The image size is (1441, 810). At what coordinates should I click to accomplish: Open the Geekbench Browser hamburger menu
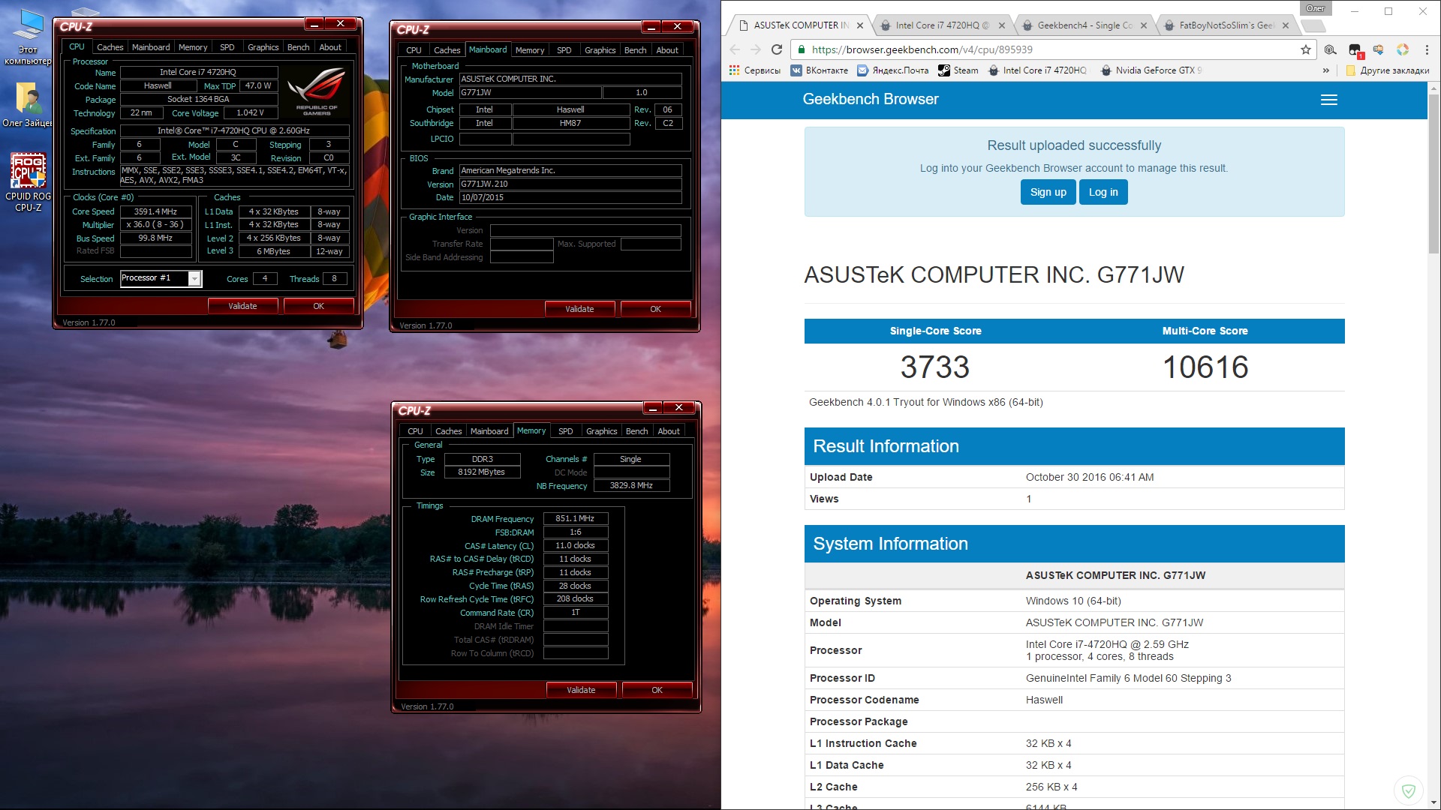click(x=1328, y=100)
